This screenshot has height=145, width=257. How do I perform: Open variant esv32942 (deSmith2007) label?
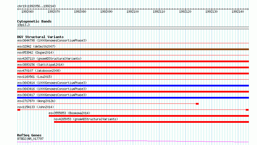tap(36, 46)
